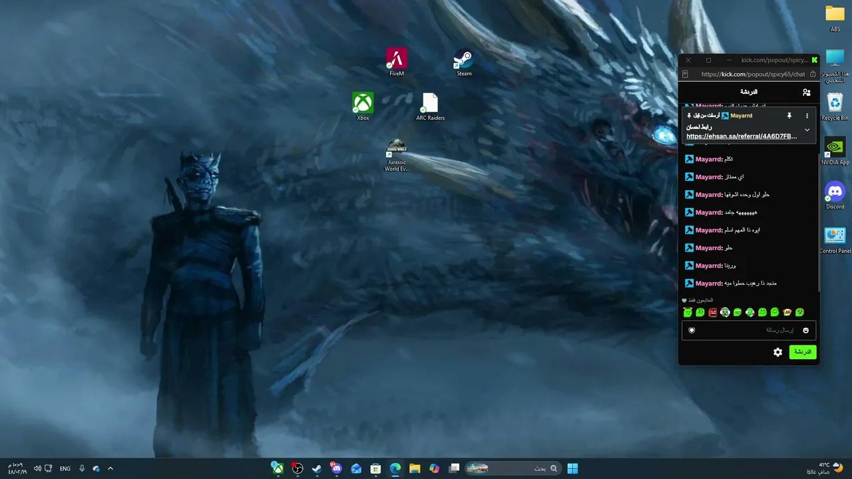Screen dimensions: 852x479
Task: Click Mayarrd username in pinned message
Action: tap(741, 116)
